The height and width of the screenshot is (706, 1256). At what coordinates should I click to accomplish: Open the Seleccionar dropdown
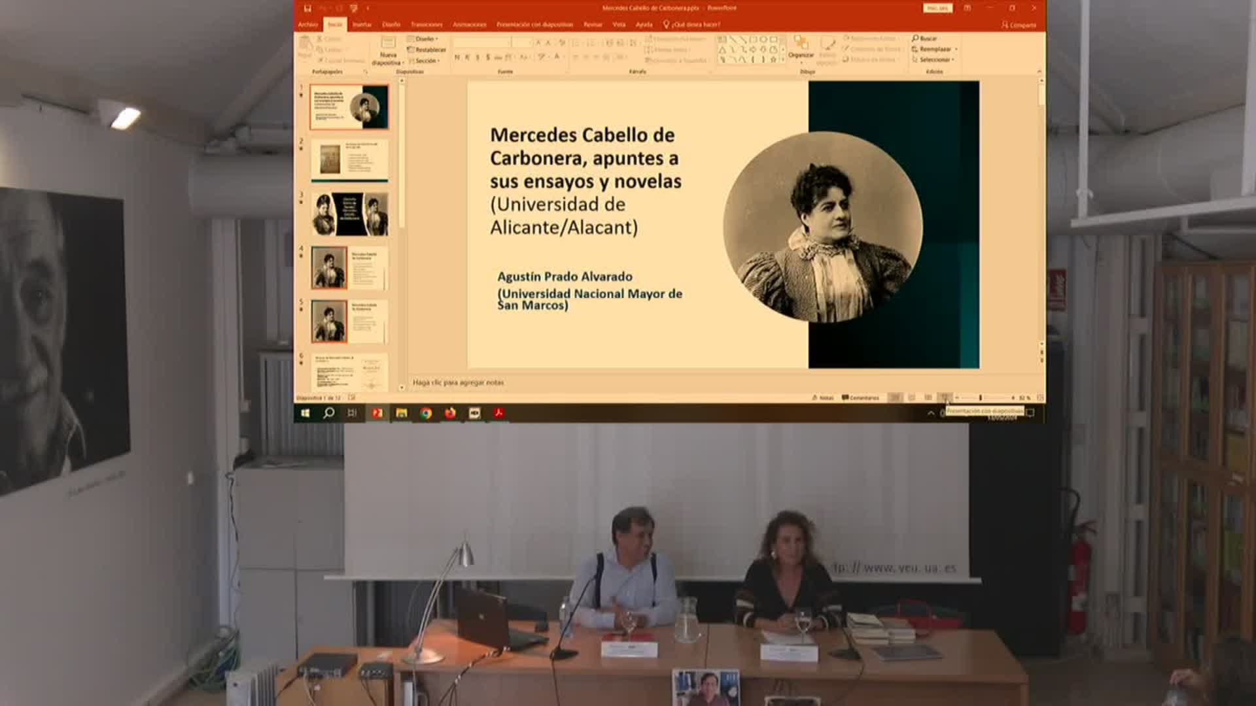[933, 59]
